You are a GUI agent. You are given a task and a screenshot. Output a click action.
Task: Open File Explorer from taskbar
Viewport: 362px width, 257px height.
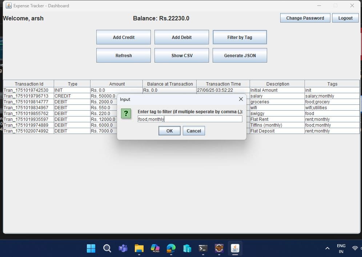tap(139, 248)
